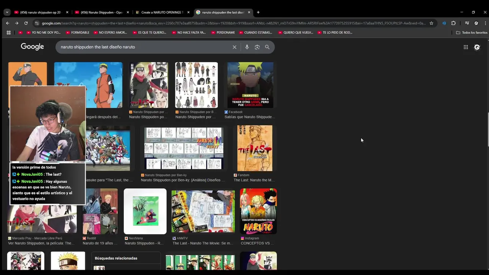This screenshot has height=275, width=489.
Task: Open character design sketch sheets image
Action: click(184, 148)
